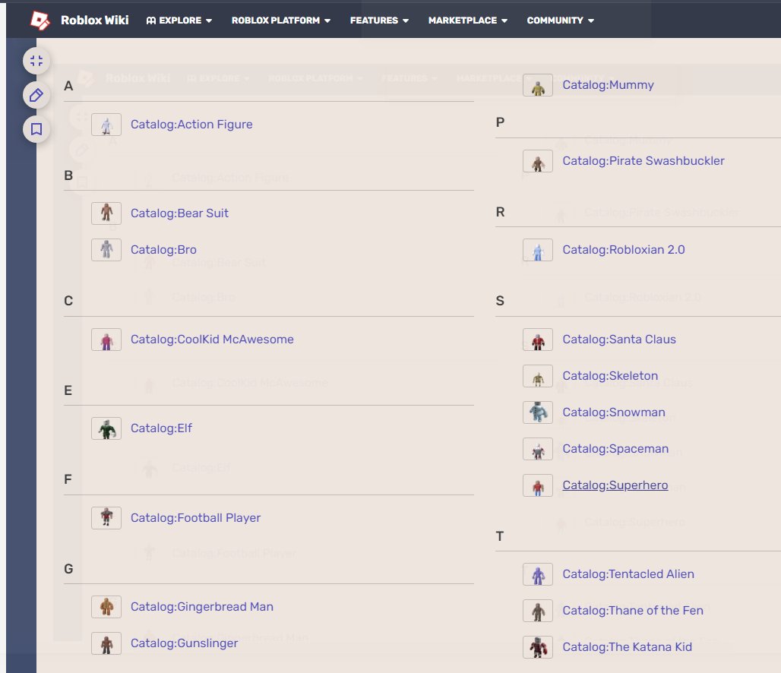Click the Elf thumbnail image
The image size is (781, 673).
[x=106, y=428]
